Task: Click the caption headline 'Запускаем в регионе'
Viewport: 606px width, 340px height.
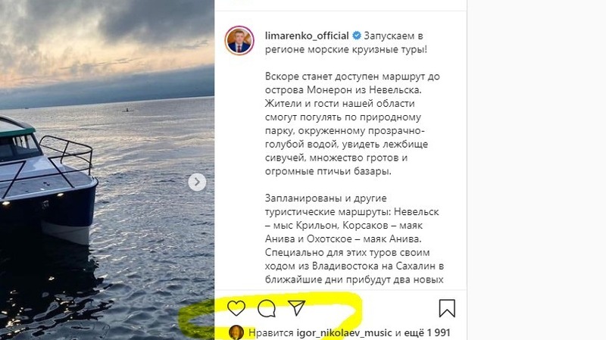Action: point(346,42)
